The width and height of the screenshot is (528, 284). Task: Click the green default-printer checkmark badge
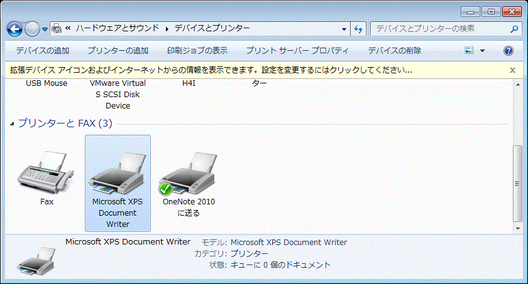click(x=165, y=189)
